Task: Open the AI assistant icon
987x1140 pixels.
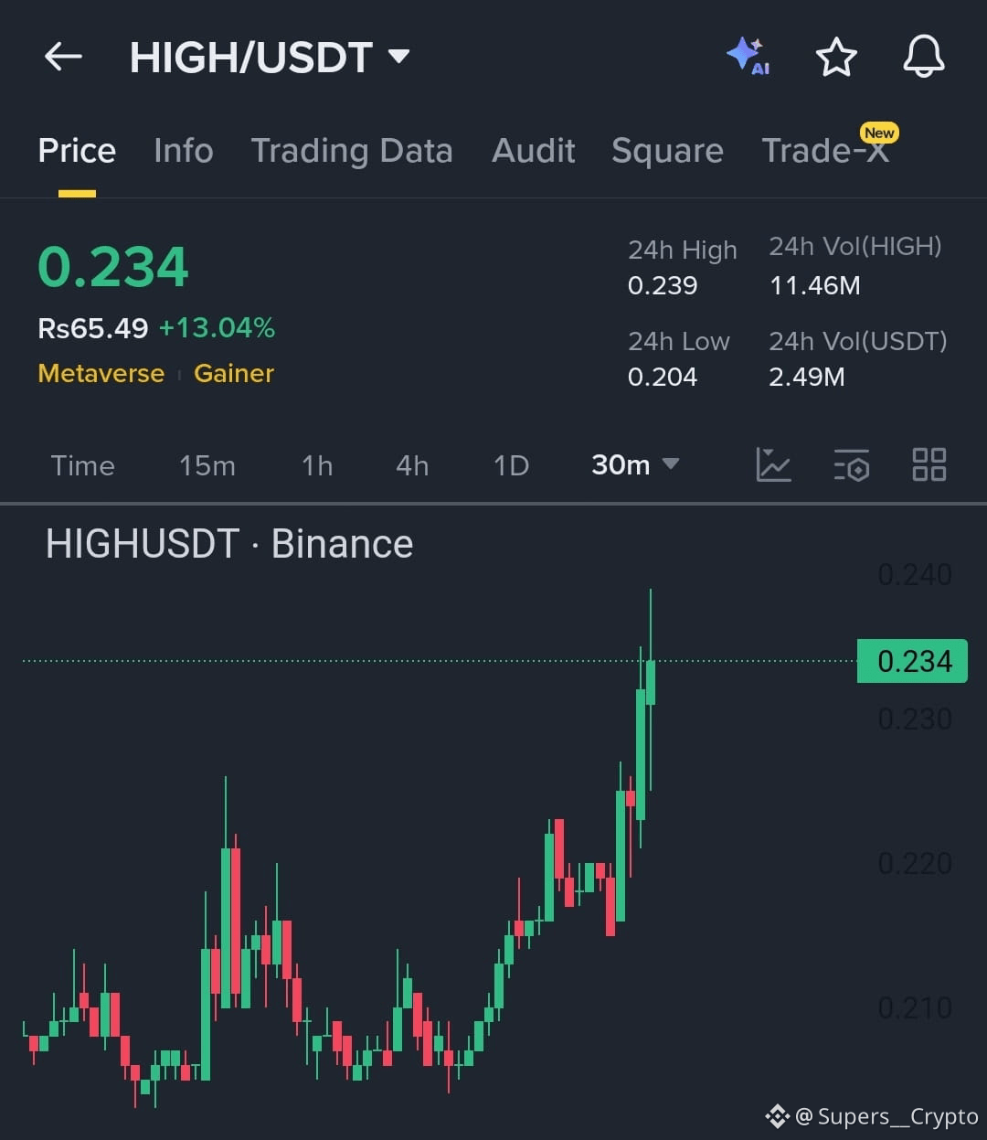Action: pos(749,57)
